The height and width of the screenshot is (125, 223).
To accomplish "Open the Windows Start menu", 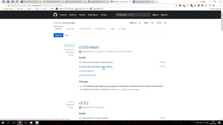I will tap(3, 123).
